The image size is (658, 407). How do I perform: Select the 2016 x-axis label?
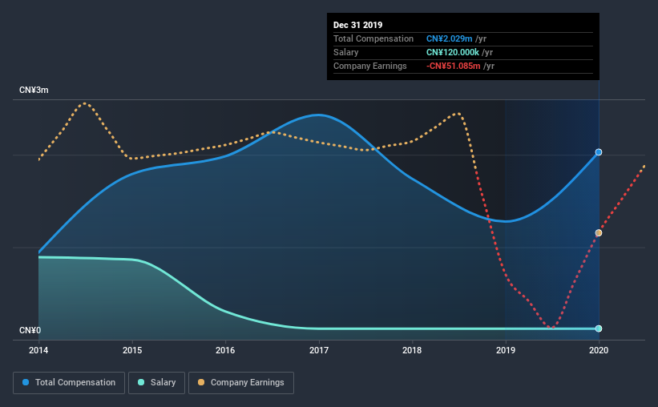coord(225,350)
